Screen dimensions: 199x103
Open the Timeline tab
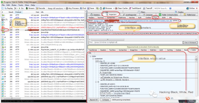179,12
